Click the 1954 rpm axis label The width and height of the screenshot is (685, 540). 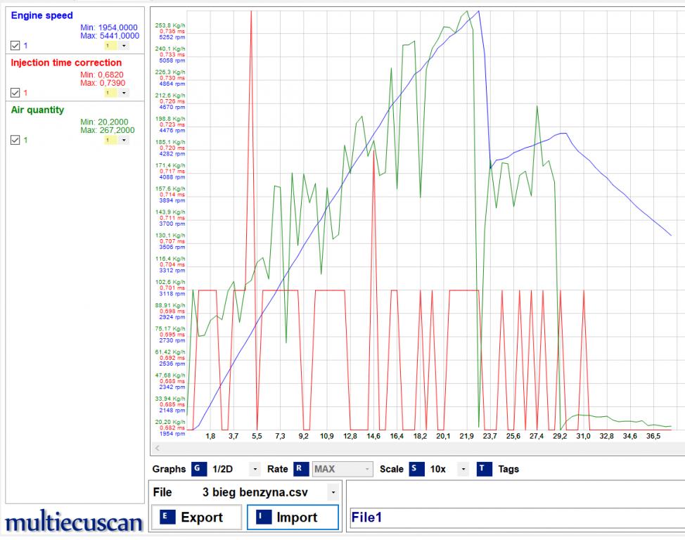click(172, 433)
